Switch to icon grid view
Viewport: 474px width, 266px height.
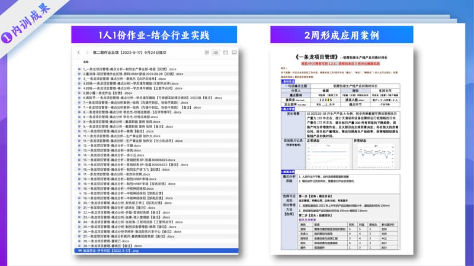[x=207, y=53]
